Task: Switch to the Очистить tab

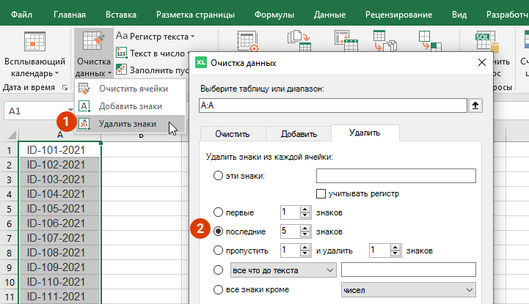Action: coord(232,134)
